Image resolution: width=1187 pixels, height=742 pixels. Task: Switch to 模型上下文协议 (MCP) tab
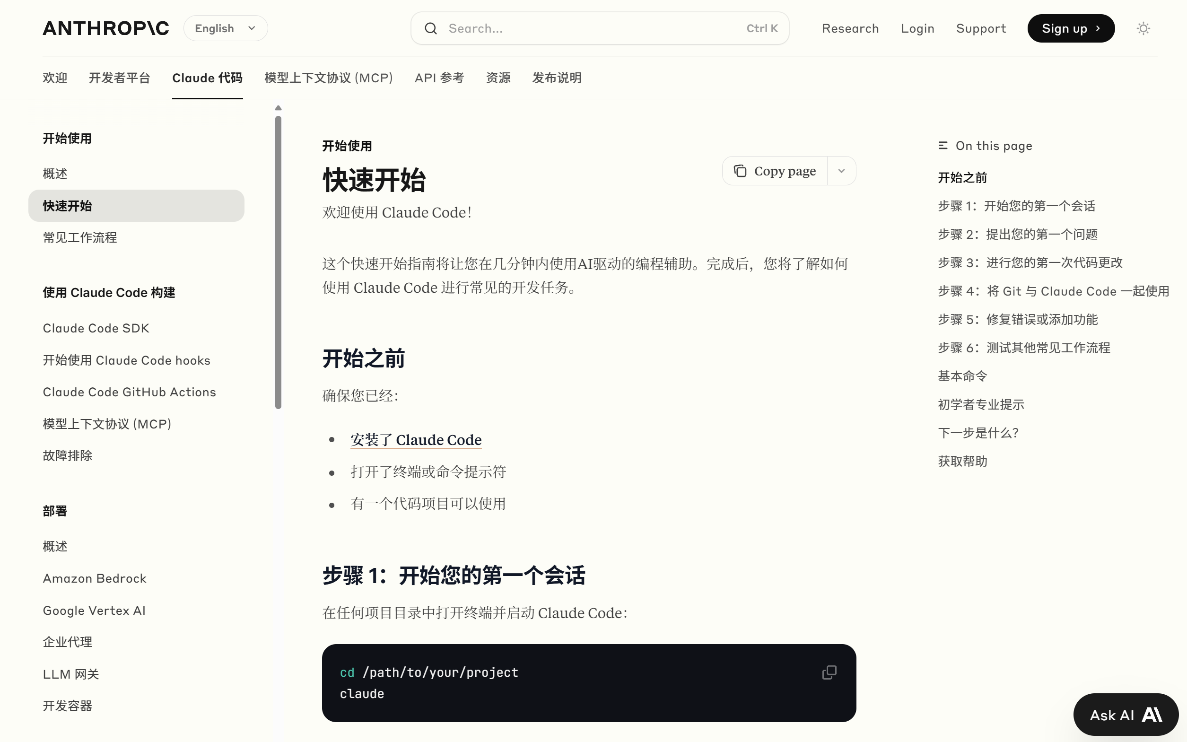tap(328, 78)
